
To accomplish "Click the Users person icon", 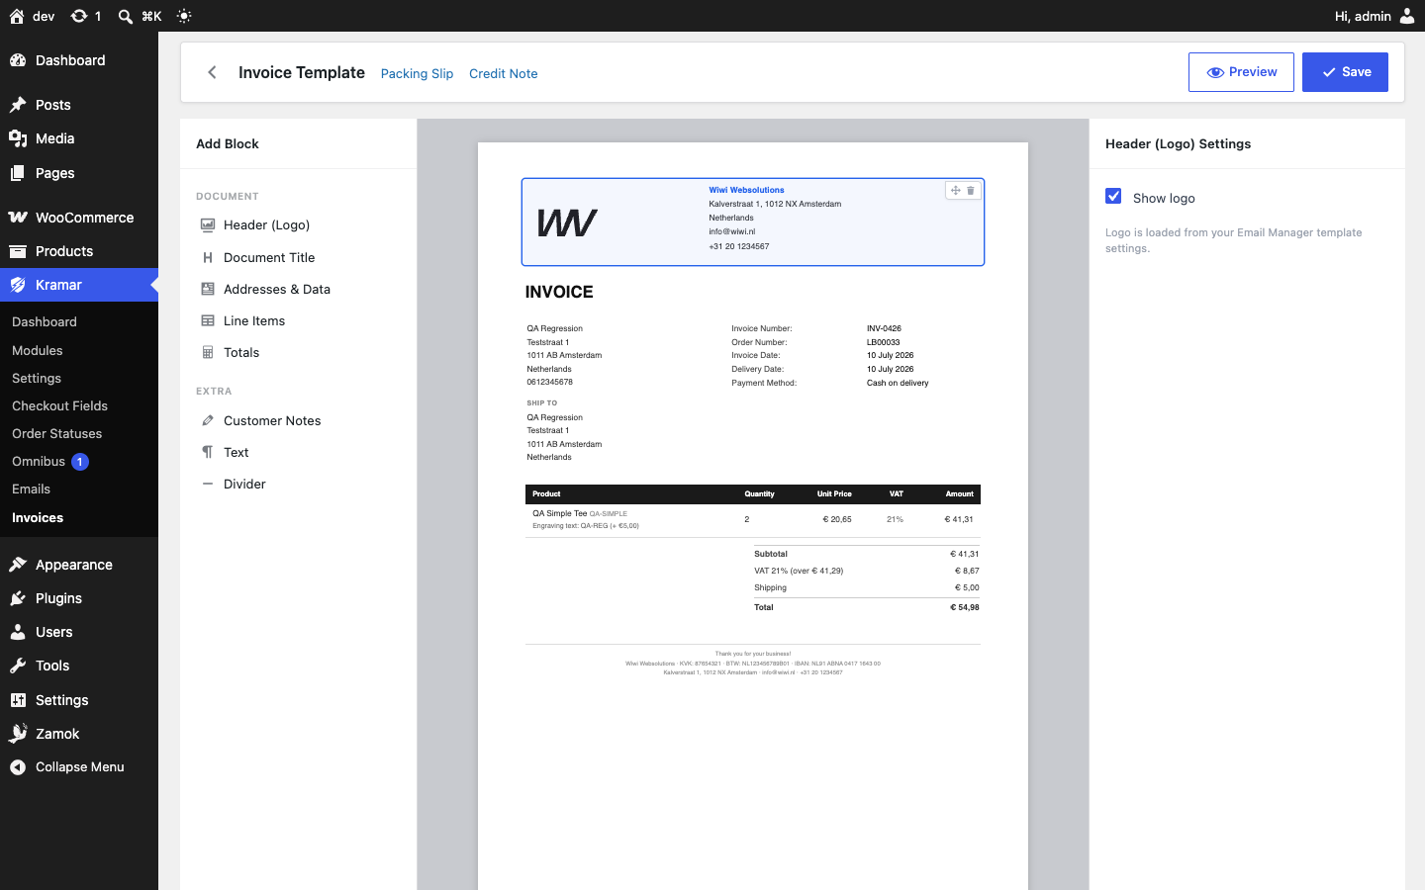I will 18,632.
